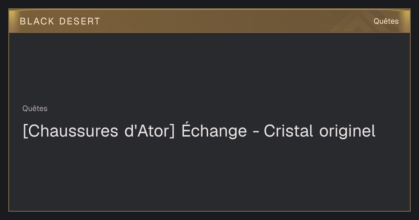419x220 pixels.
Task: Click the word "originel" in the heading
Action: pyautogui.click(x=347, y=132)
